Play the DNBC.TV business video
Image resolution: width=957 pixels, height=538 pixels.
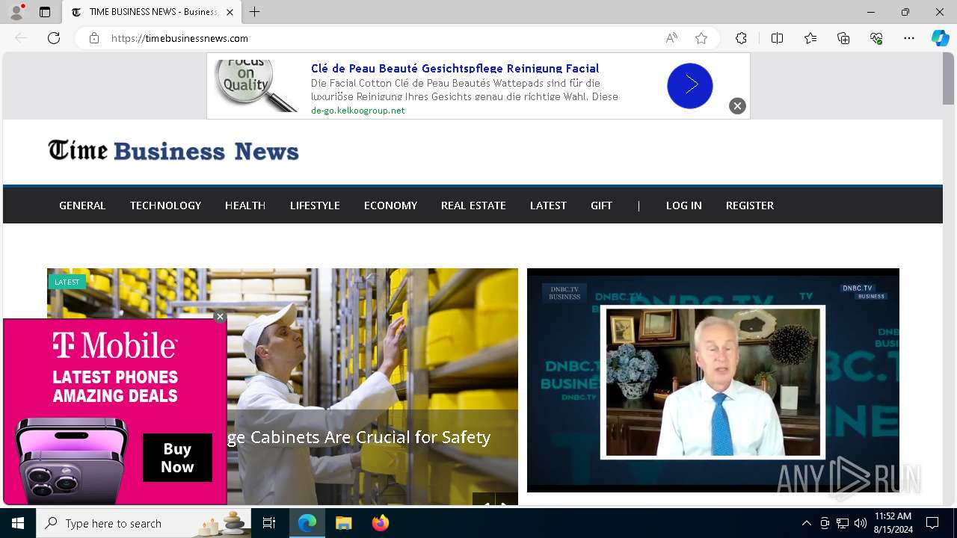[713, 380]
